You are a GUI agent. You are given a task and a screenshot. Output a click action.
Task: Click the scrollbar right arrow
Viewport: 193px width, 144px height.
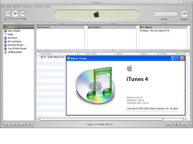pos(185,119)
